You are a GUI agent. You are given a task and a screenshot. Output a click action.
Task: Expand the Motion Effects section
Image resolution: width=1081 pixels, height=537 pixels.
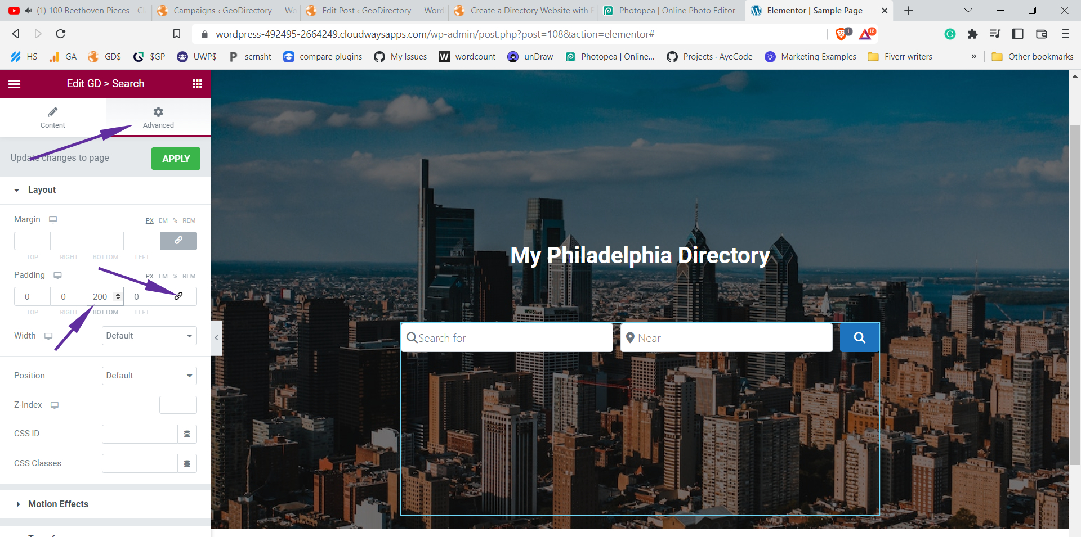coord(57,504)
